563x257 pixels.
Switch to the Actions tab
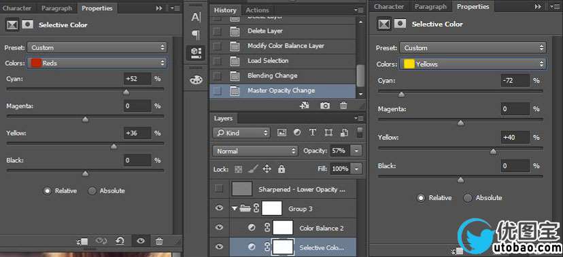tap(258, 10)
